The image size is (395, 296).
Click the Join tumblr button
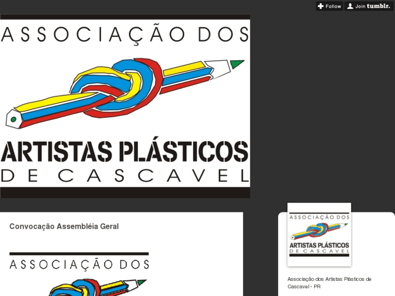click(x=368, y=7)
